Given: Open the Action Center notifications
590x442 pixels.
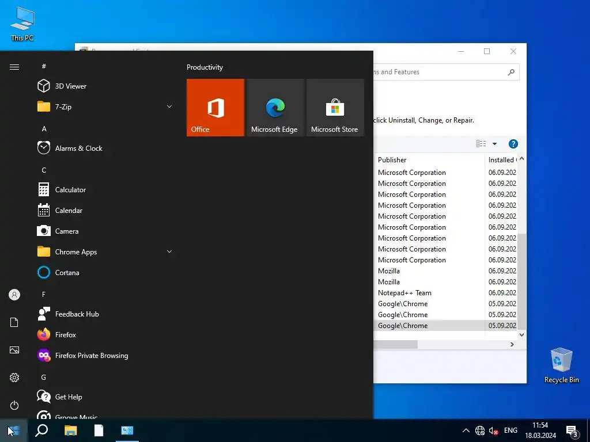Looking at the screenshot, I should pos(572,431).
